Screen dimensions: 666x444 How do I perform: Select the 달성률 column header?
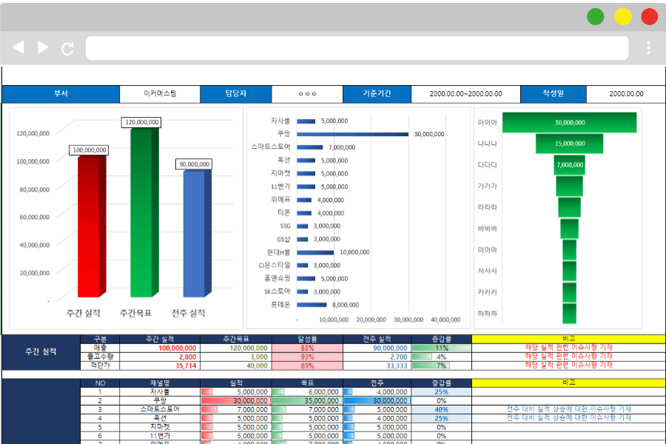tap(307, 339)
